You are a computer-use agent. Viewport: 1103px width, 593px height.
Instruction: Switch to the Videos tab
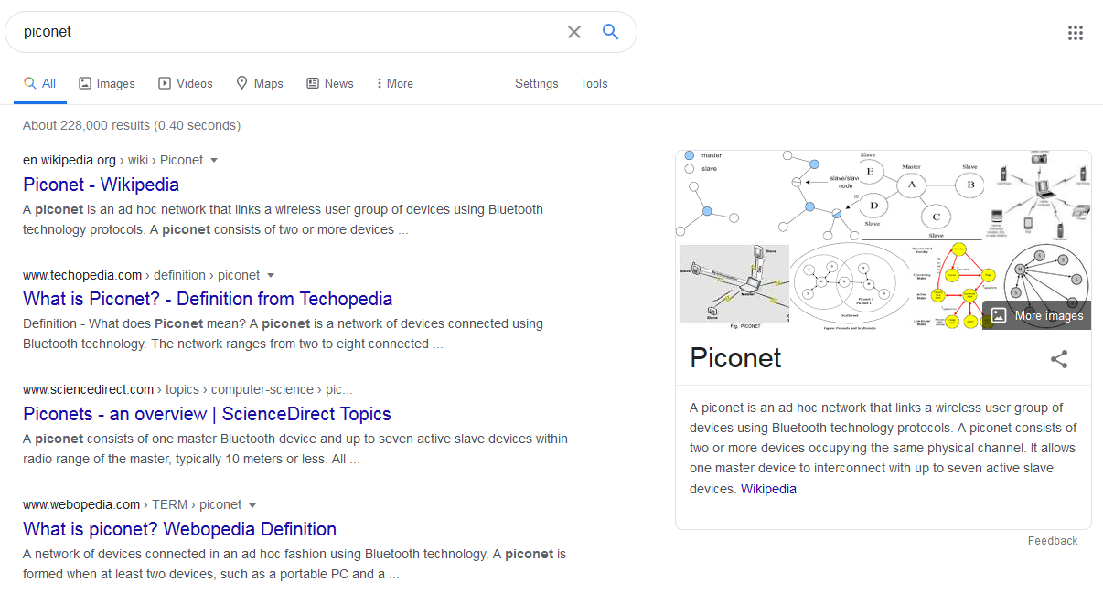pos(186,83)
